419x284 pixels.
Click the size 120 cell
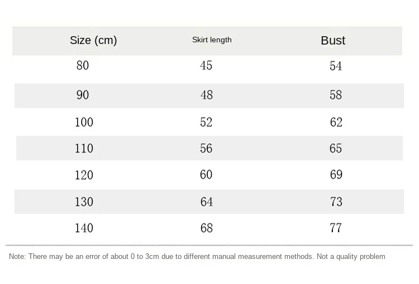[84, 175]
